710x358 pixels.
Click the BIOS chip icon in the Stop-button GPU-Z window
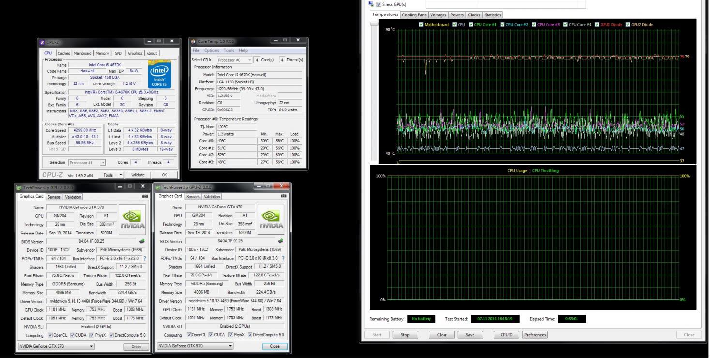tap(142, 241)
